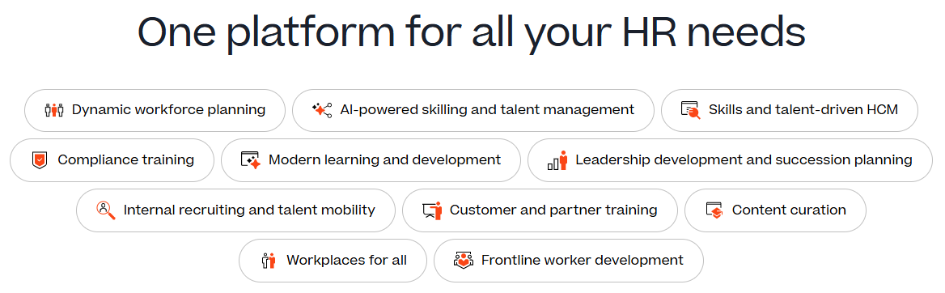The height and width of the screenshot is (293, 945).
Task: Click the presenter board icon for Customer training
Action: (432, 210)
